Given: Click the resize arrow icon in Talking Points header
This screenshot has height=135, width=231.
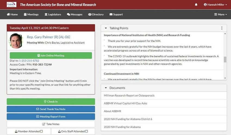Looking at the screenshot, I should coord(222,28).
